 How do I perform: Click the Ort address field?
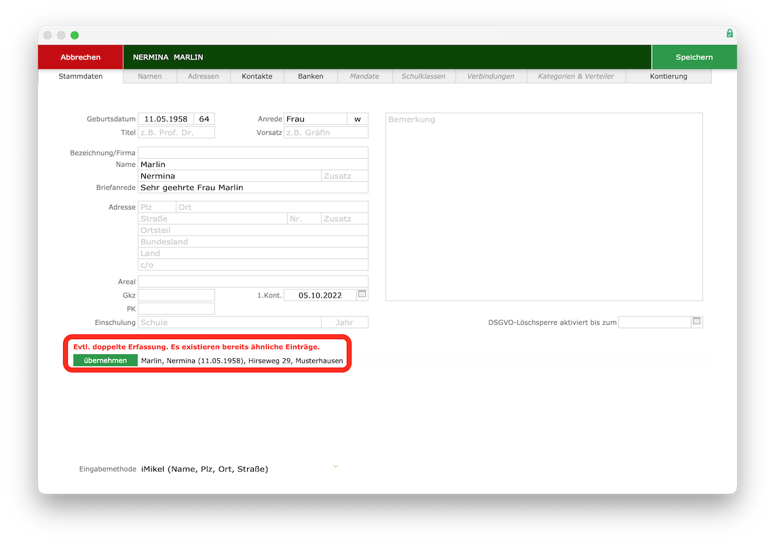click(x=272, y=207)
